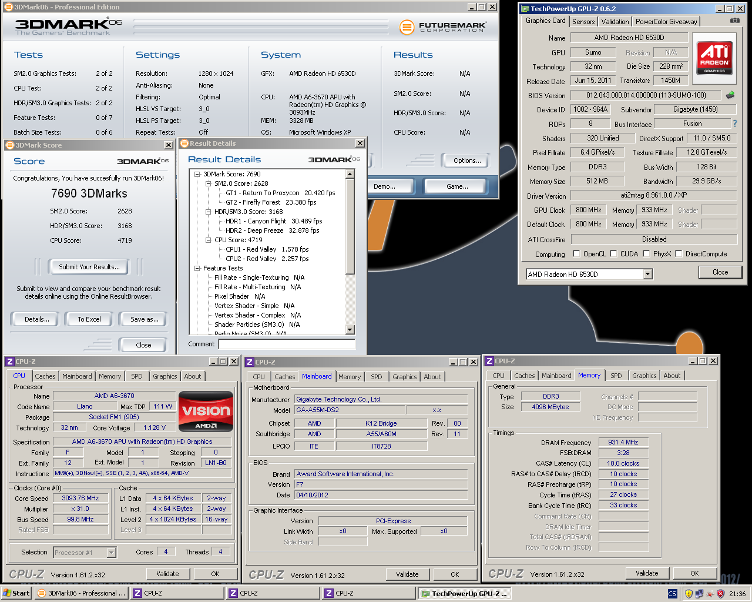This screenshot has height=602, width=752.
Task: Click the red shield tray icon
Action: [x=720, y=594]
